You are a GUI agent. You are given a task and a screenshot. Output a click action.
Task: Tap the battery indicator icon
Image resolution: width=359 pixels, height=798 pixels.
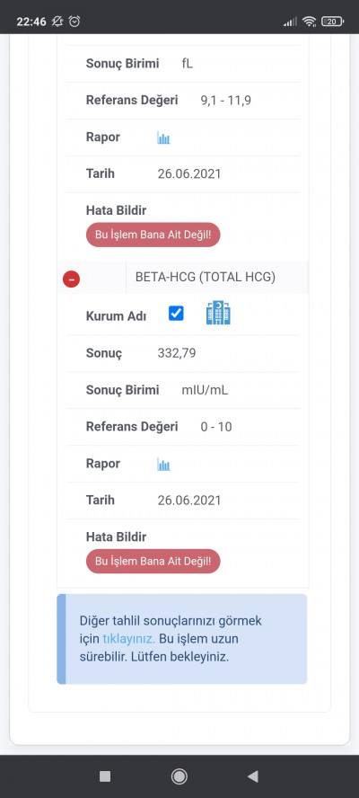[x=333, y=22]
